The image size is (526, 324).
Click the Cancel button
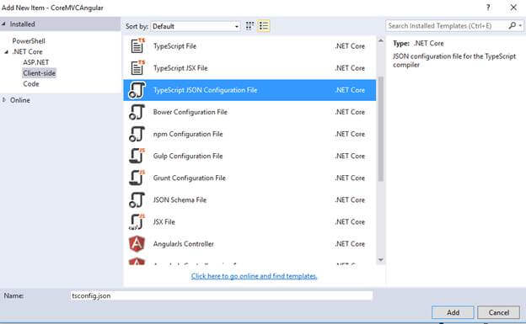pos(498,312)
